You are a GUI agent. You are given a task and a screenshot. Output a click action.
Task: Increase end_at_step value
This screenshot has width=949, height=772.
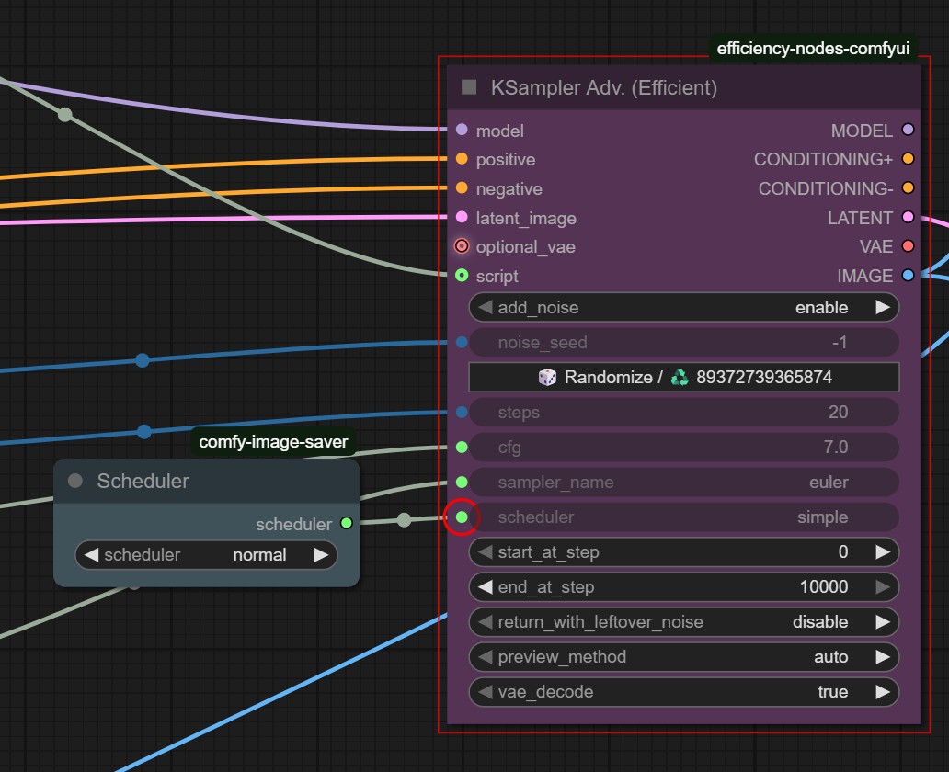pyautogui.click(x=883, y=587)
